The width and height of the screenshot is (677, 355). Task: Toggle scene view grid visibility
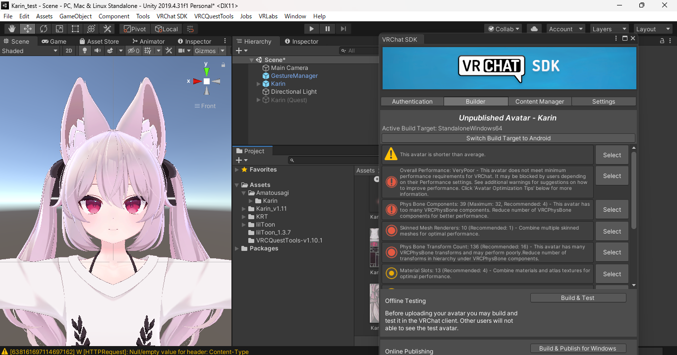pos(148,51)
